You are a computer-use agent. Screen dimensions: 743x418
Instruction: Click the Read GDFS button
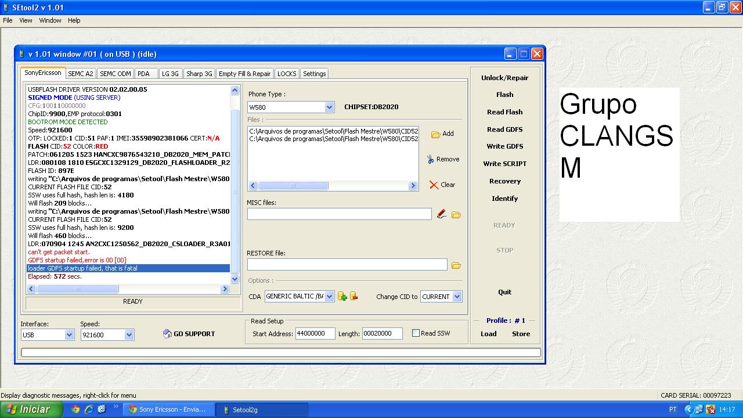(x=504, y=129)
